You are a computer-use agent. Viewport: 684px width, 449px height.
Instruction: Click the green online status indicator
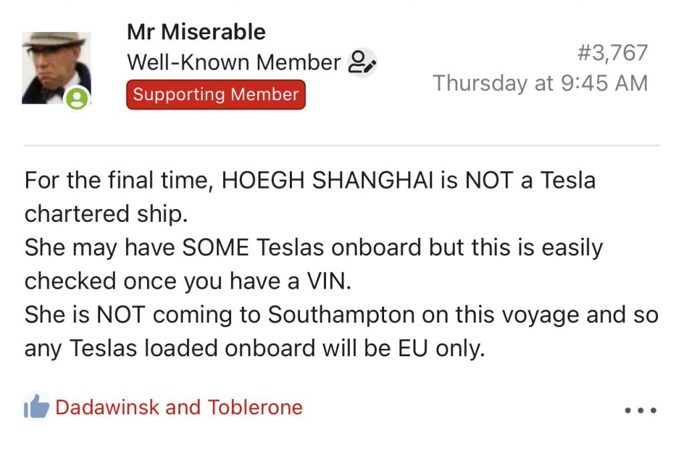(x=77, y=100)
